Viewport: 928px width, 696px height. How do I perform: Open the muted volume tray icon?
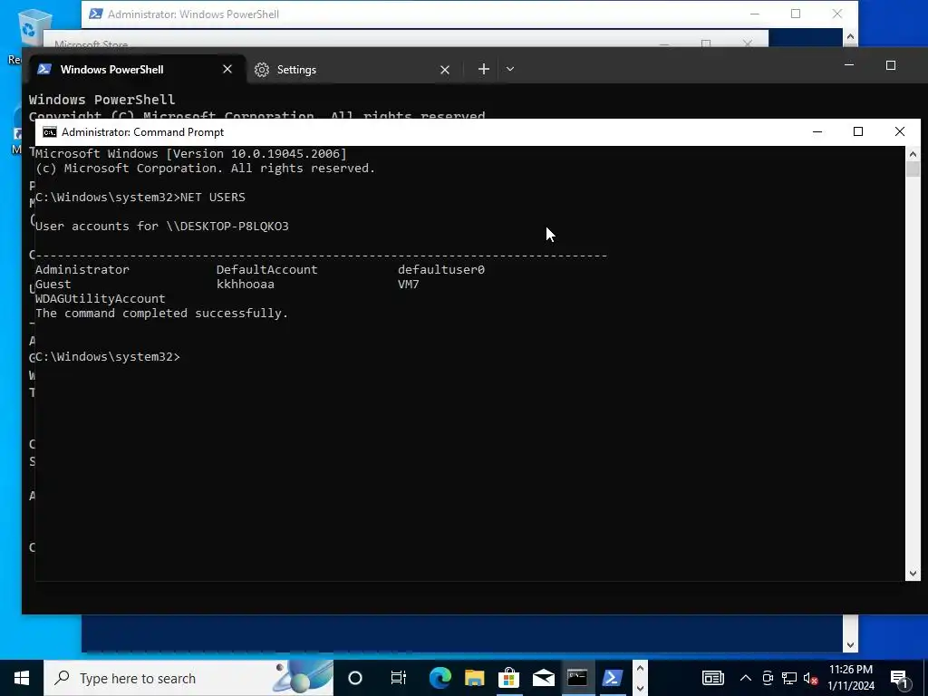pyautogui.click(x=811, y=678)
